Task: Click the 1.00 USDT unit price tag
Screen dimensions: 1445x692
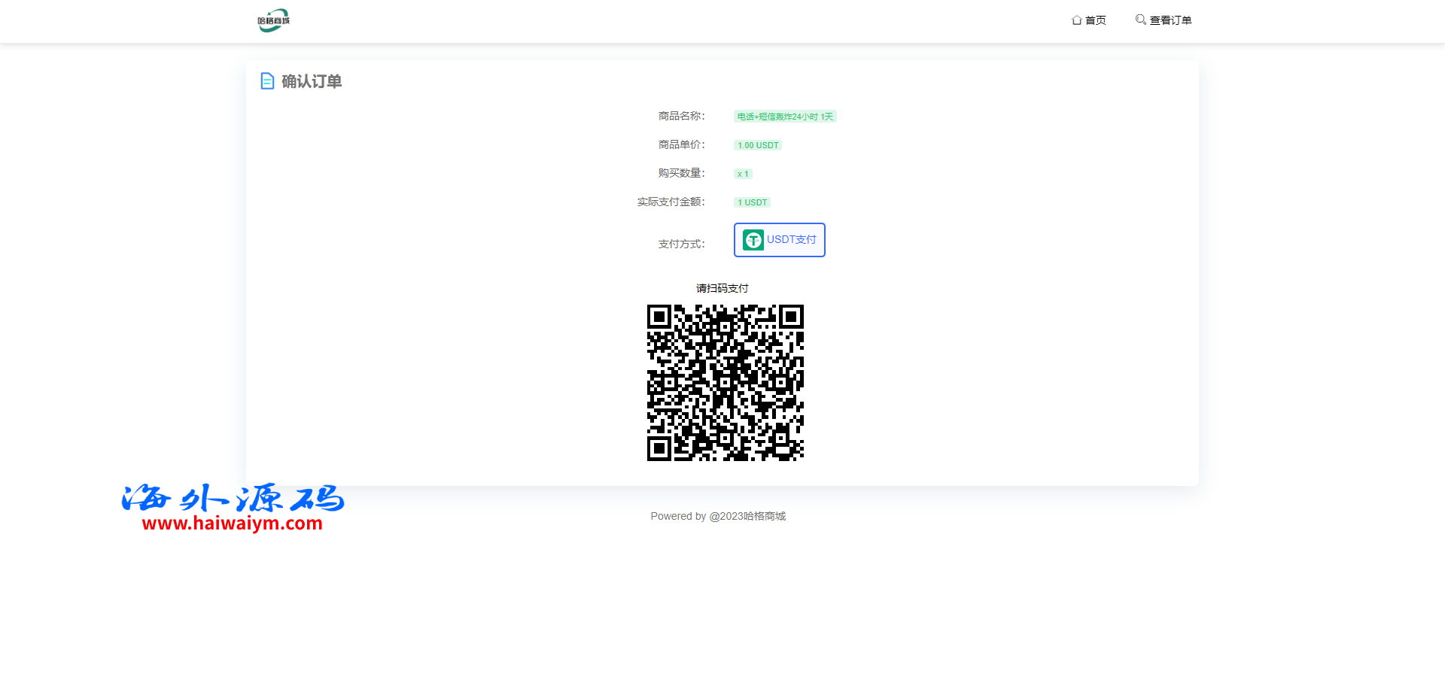Action: (x=758, y=145)
